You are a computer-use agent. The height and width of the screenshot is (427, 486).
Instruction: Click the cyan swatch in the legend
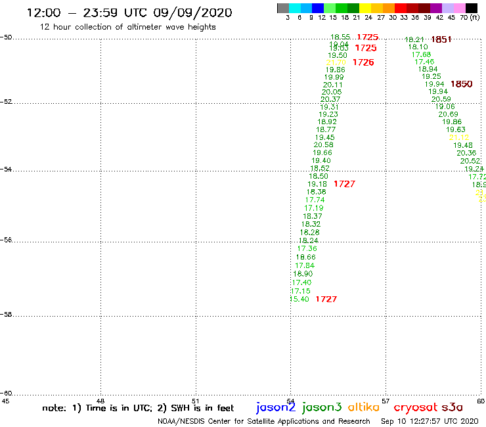(295, 8)
